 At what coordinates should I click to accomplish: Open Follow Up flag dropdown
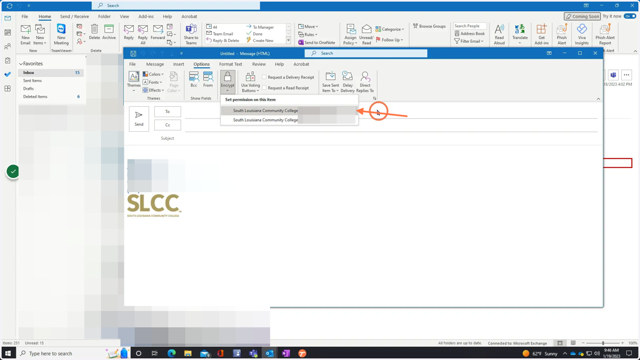389,40
